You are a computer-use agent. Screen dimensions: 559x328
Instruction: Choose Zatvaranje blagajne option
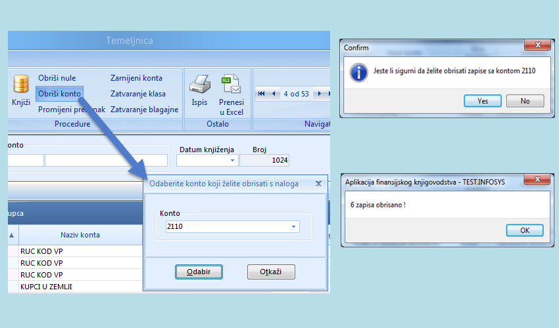pyautogui.click(x=144, y=110)
